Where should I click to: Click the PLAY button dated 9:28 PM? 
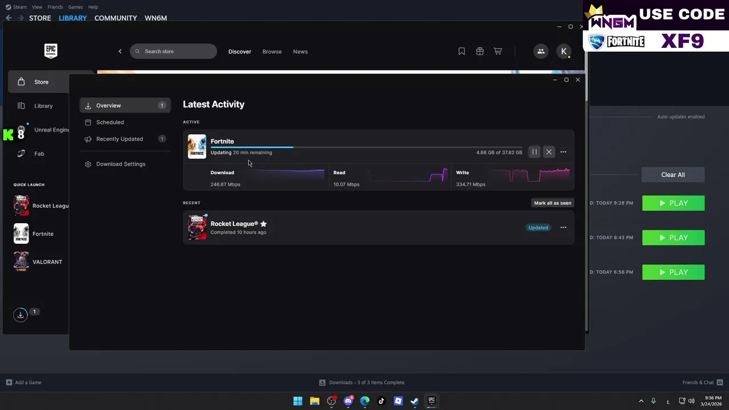pos(673,203)
